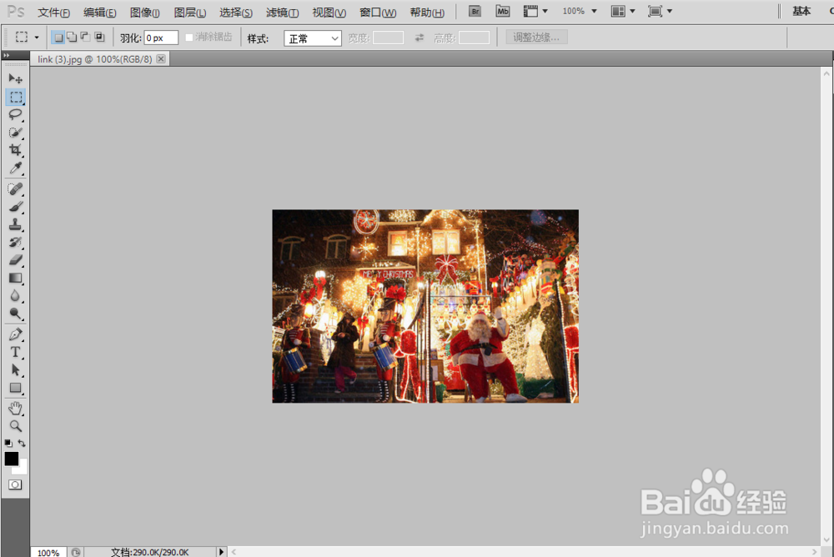
Task: Click the 文档:290.0K/290.0K status text
Action: (150, 552)
